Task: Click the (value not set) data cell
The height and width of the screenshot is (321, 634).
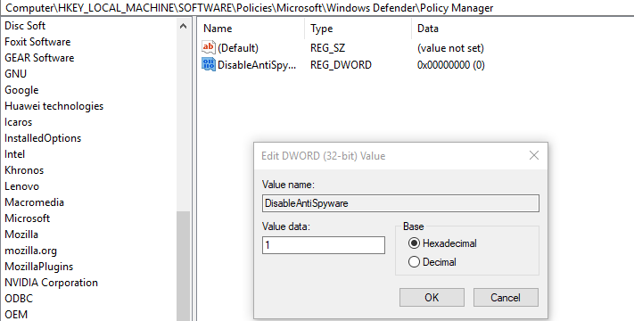Action: 450,48
